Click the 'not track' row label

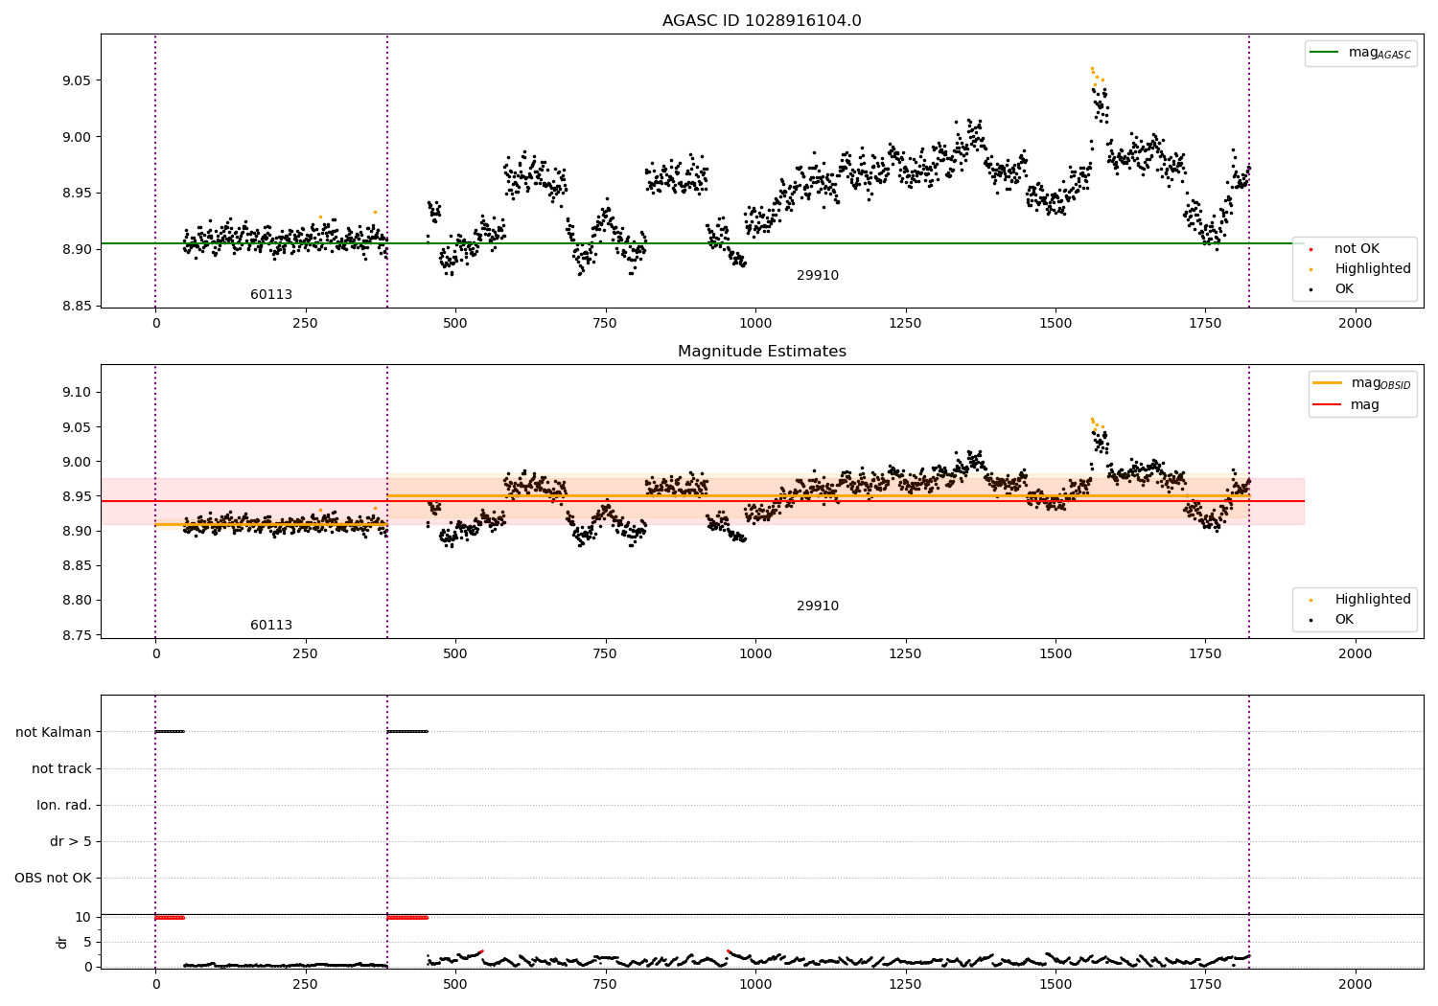tap(61, 768)
